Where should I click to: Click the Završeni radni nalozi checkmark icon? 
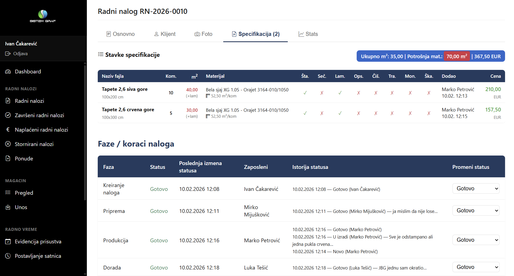(8, 115)
